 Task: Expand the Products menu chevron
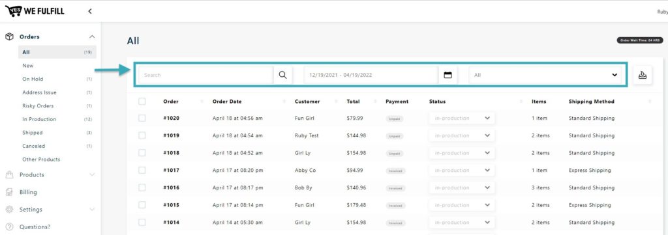pos(92,174)
